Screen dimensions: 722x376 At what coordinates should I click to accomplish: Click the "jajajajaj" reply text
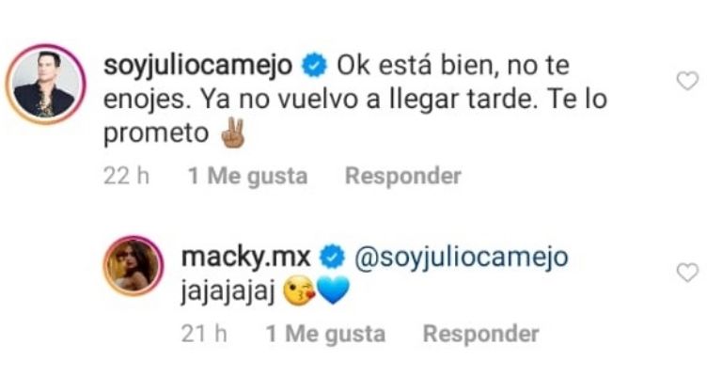[228, 290]
